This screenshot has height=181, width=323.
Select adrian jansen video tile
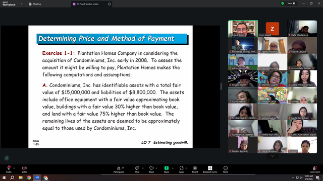coord(243,62)
